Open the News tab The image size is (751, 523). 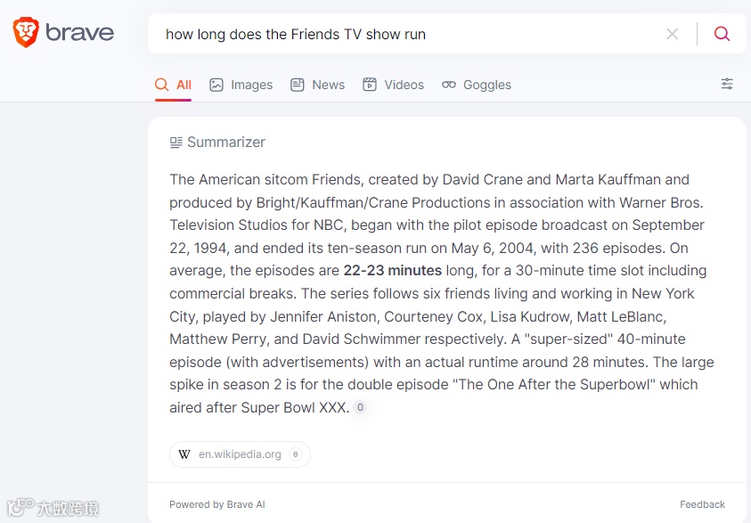coord(318,85)
